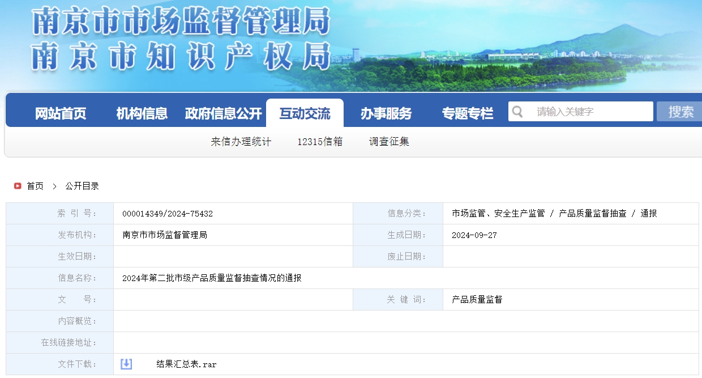Focus the keyword search input field
Viewport: 702px width, 378px height.
(x=581, y=112)
